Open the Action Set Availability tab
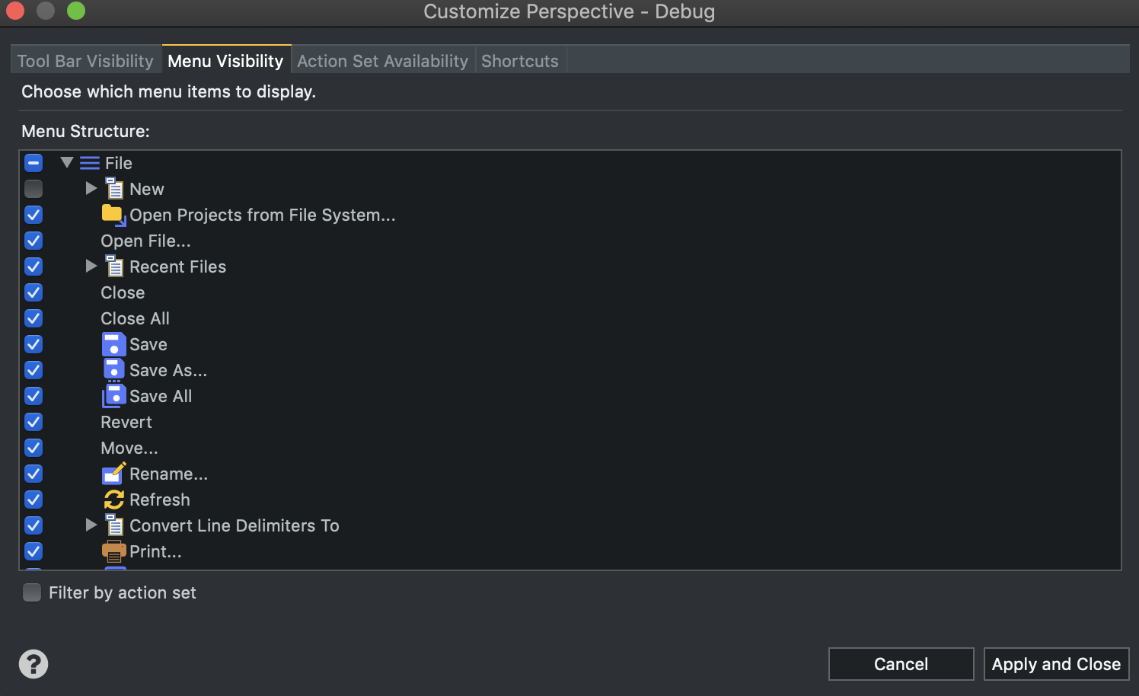 (x=382, y=61)
